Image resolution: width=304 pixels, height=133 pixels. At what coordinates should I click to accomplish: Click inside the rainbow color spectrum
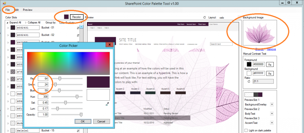(x=69, y=64)
